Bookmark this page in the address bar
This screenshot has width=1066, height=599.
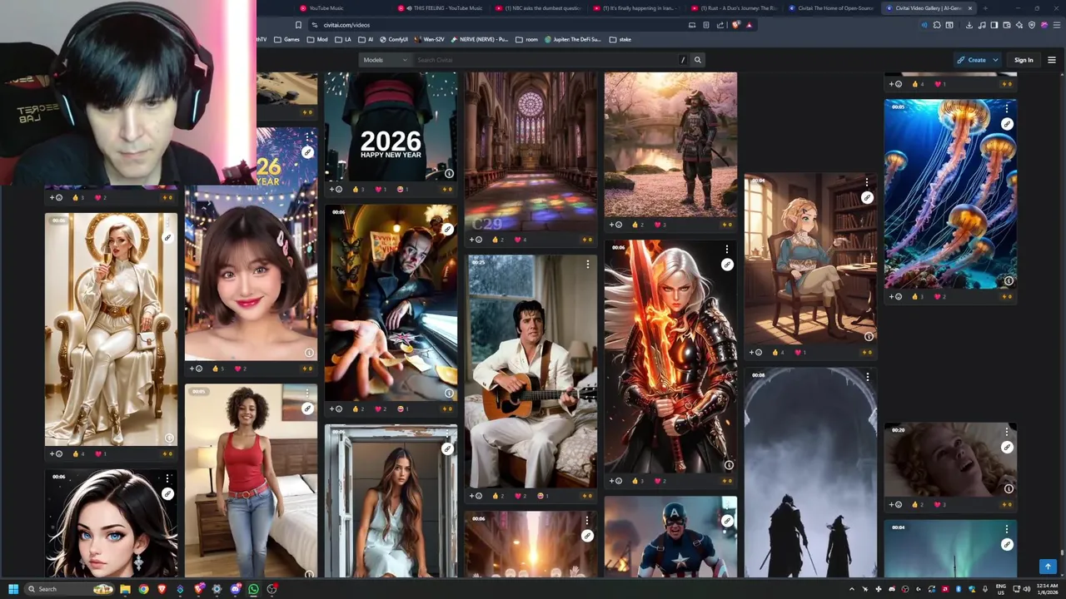click(x=298, y=25)
